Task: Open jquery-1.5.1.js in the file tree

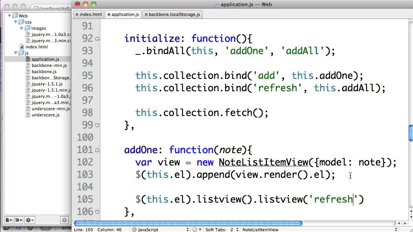Action: click(x=47, y=84)
